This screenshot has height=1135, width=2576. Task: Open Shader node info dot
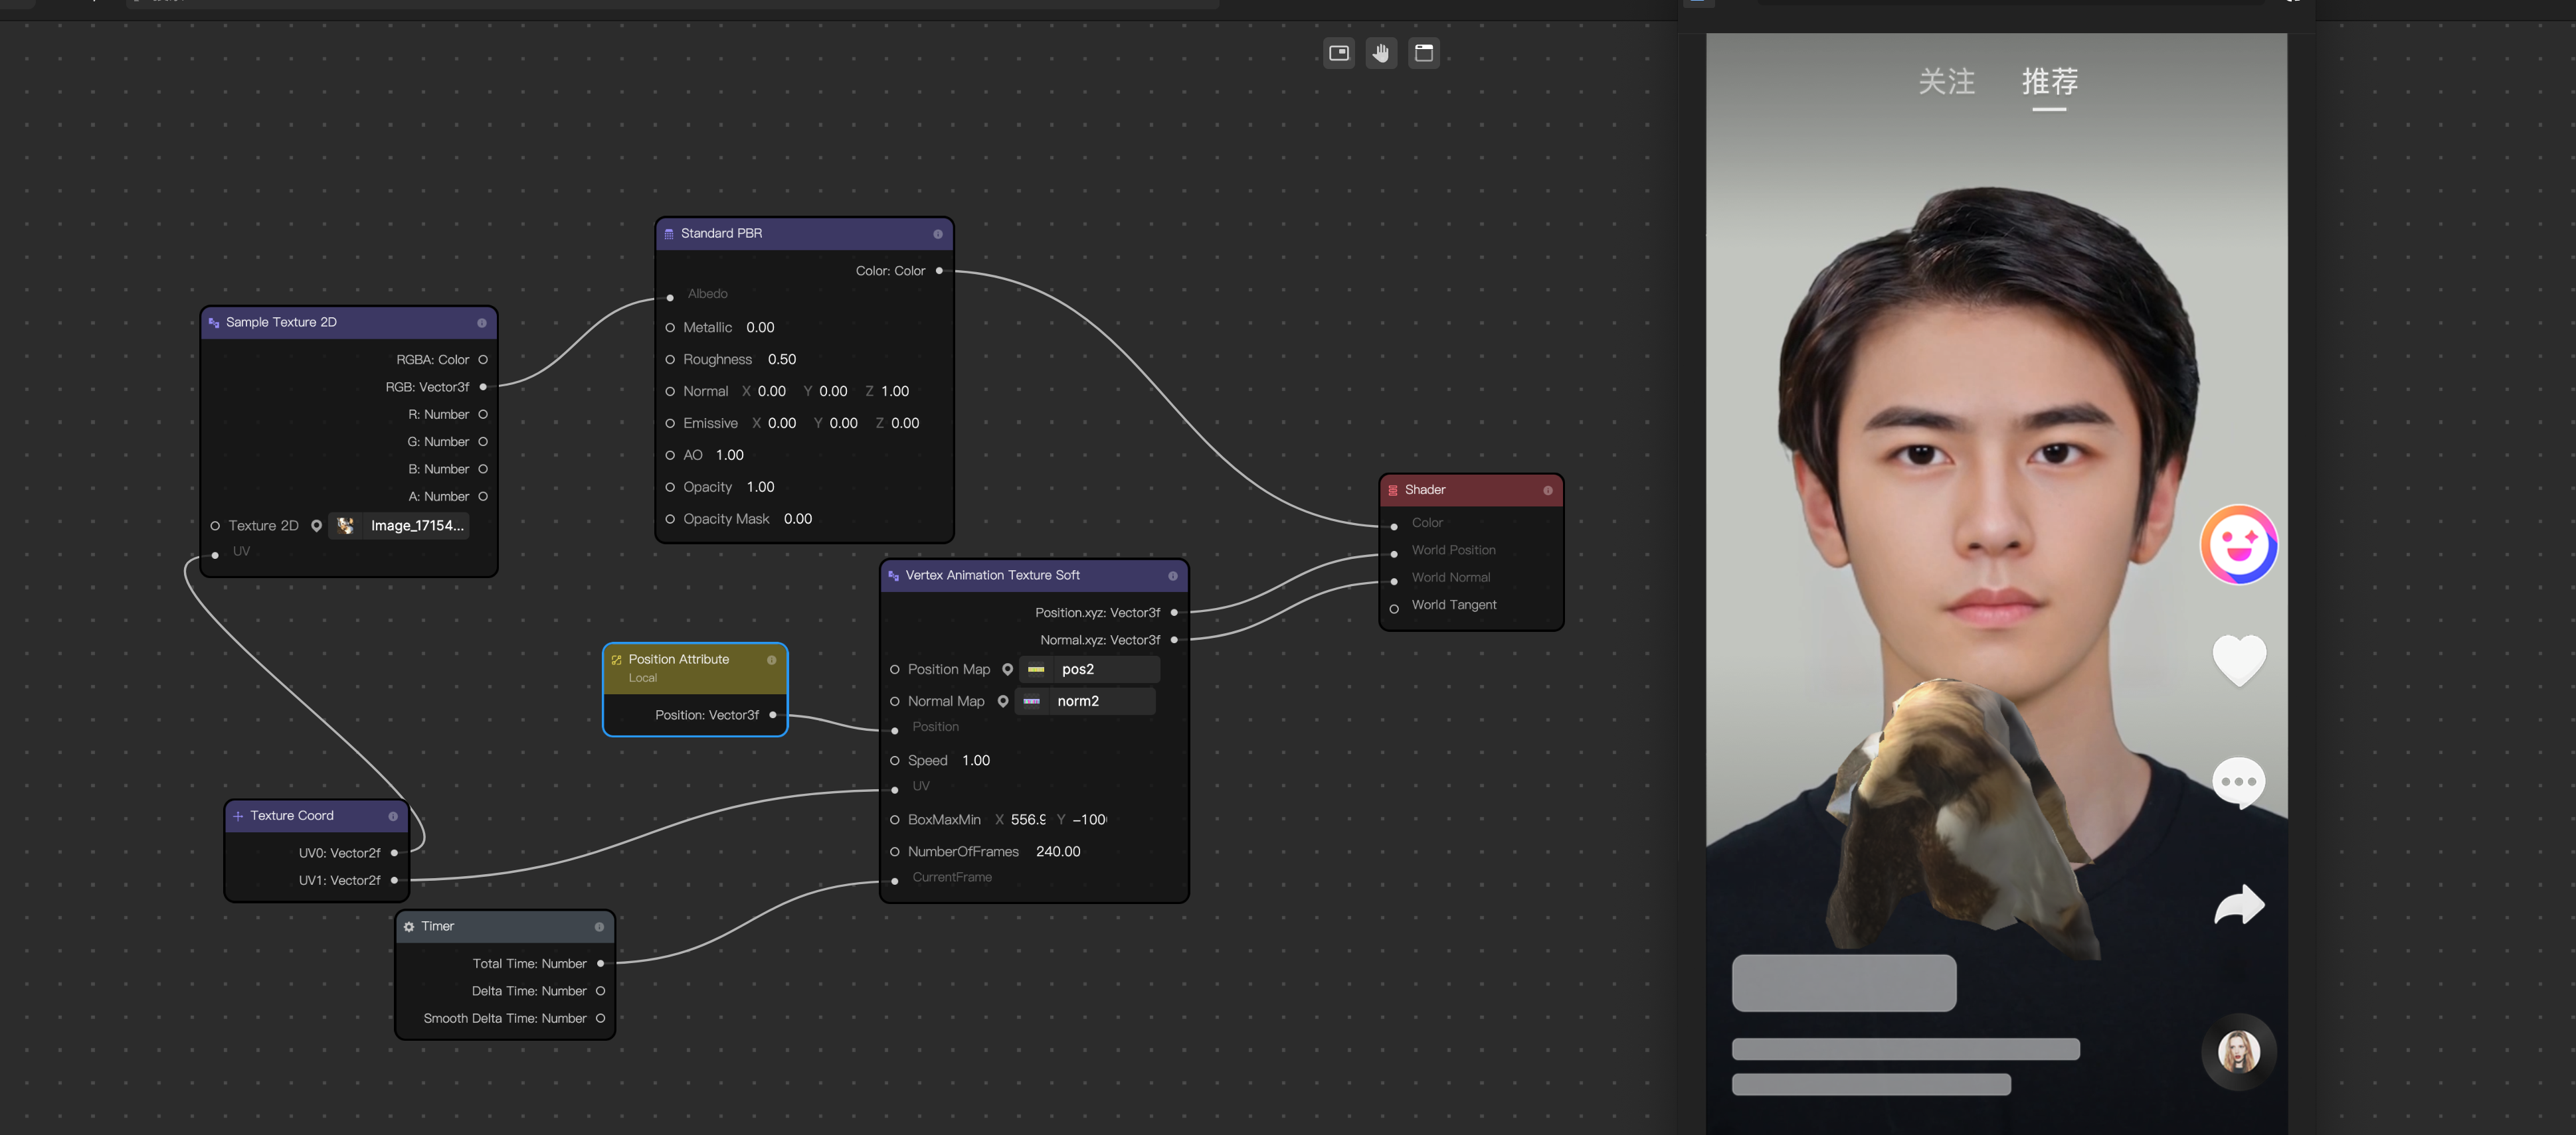tap(1548, 491)
